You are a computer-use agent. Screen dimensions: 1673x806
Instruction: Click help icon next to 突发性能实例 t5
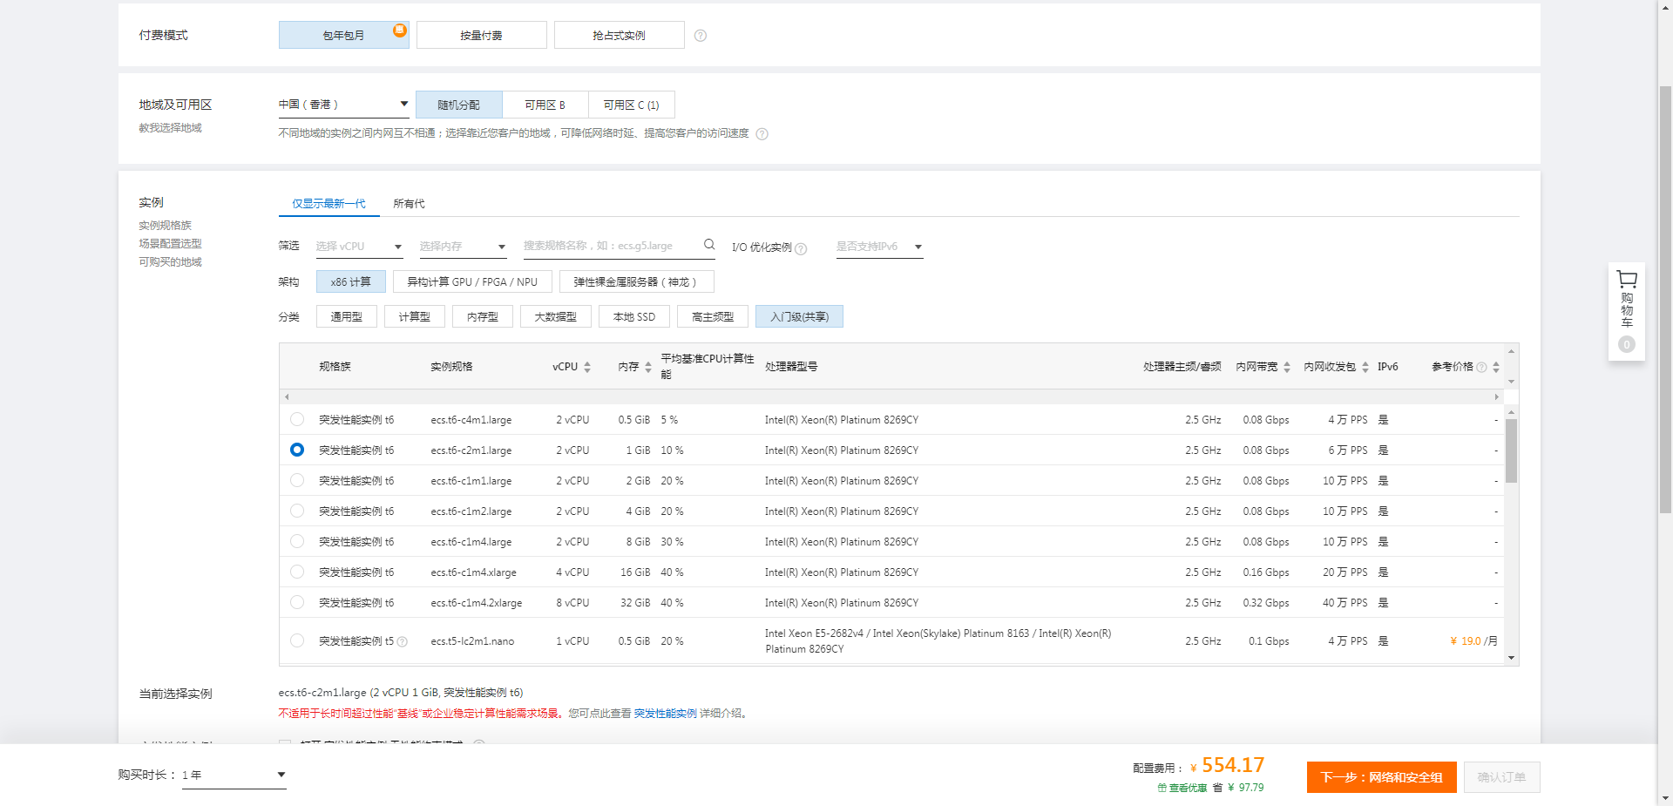coord(403,642)
